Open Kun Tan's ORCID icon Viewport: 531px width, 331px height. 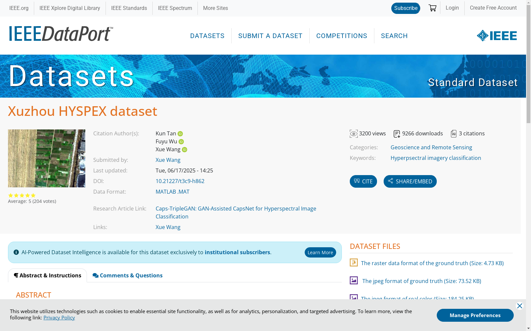(x=180, y=134)
